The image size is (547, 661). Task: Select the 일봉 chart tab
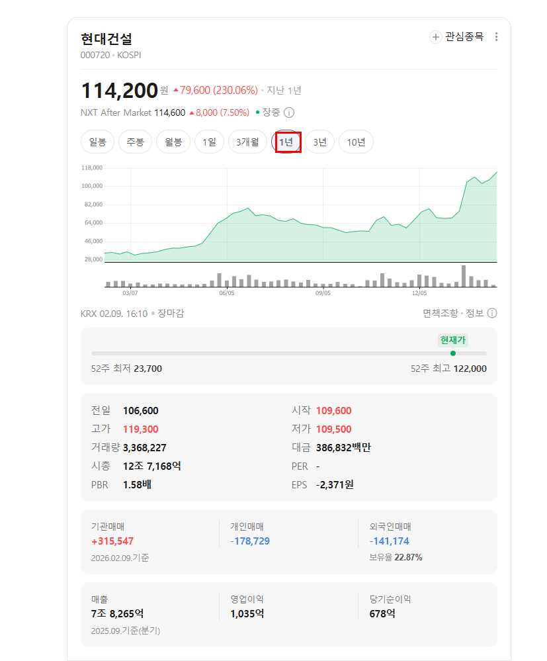point(97,142)
